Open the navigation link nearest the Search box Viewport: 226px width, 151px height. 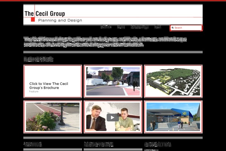(158, 27)
